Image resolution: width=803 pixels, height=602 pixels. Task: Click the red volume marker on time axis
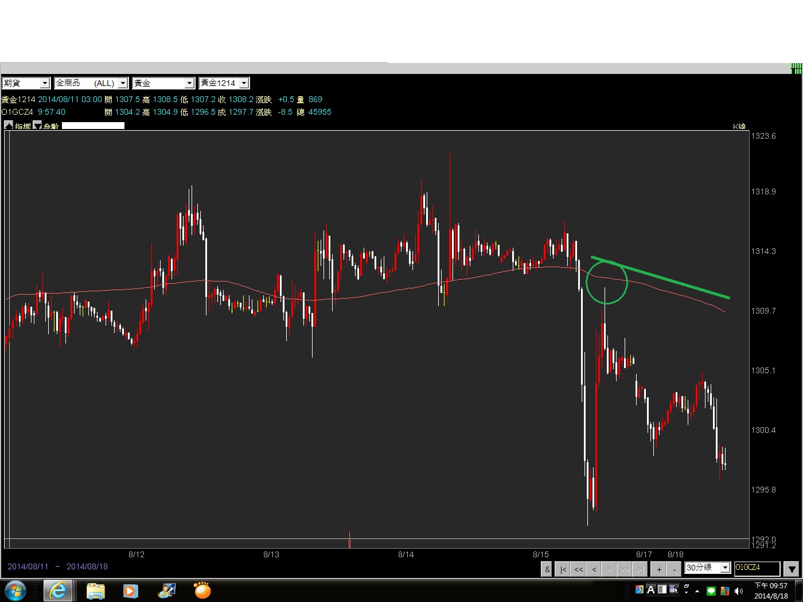click(349, 540)
